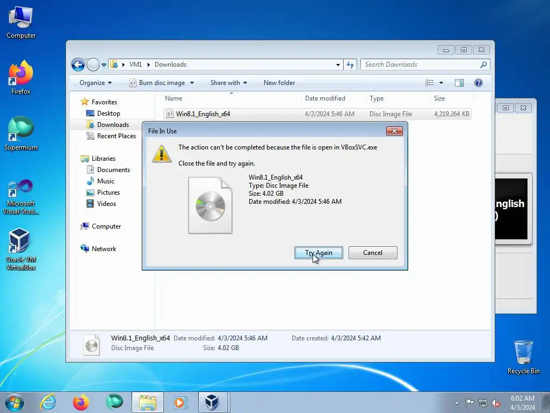Change the view using the view icon
The width and height of the screenshot is (550, 413).
coord(429,83)
